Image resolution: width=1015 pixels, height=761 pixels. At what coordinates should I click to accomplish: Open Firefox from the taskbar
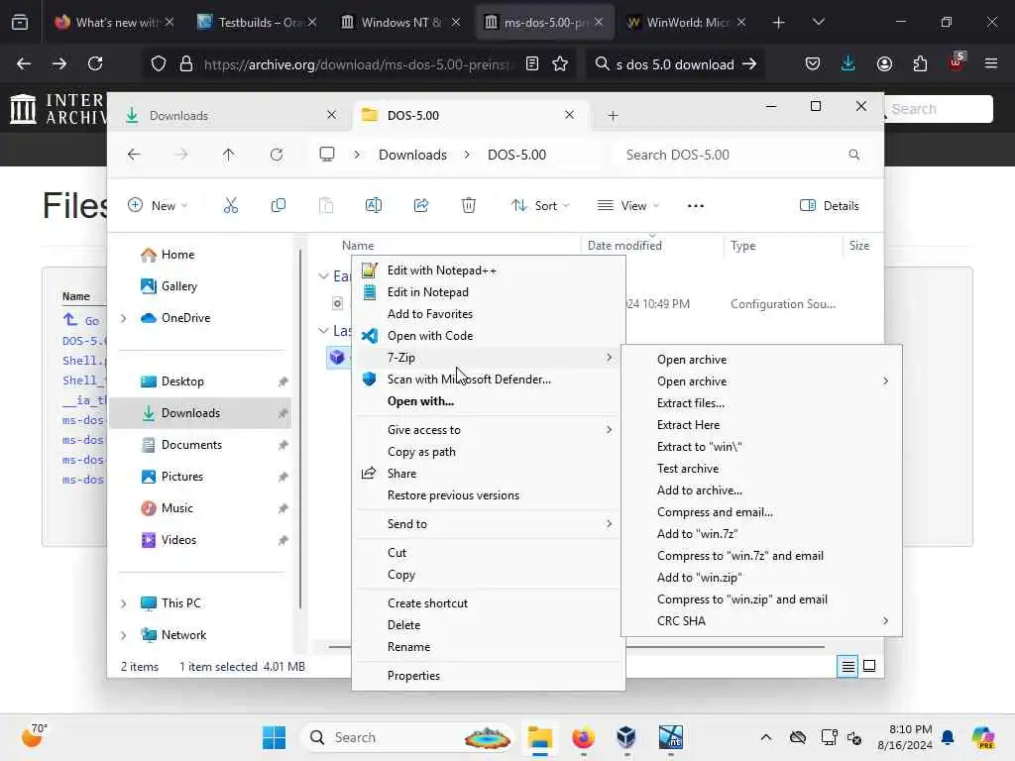583,737
